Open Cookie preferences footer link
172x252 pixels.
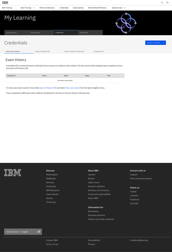pyautogui.click(x=139, y=240)
